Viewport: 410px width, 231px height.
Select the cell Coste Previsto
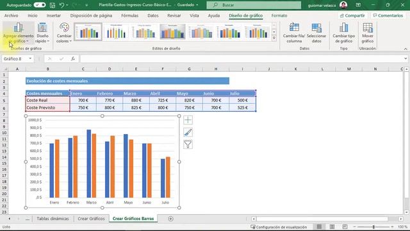(x=47, y=108)
